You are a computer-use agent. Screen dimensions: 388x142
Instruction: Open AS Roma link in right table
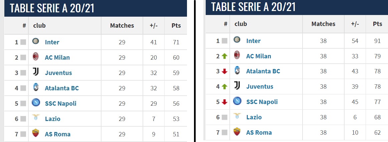point(259,132)
